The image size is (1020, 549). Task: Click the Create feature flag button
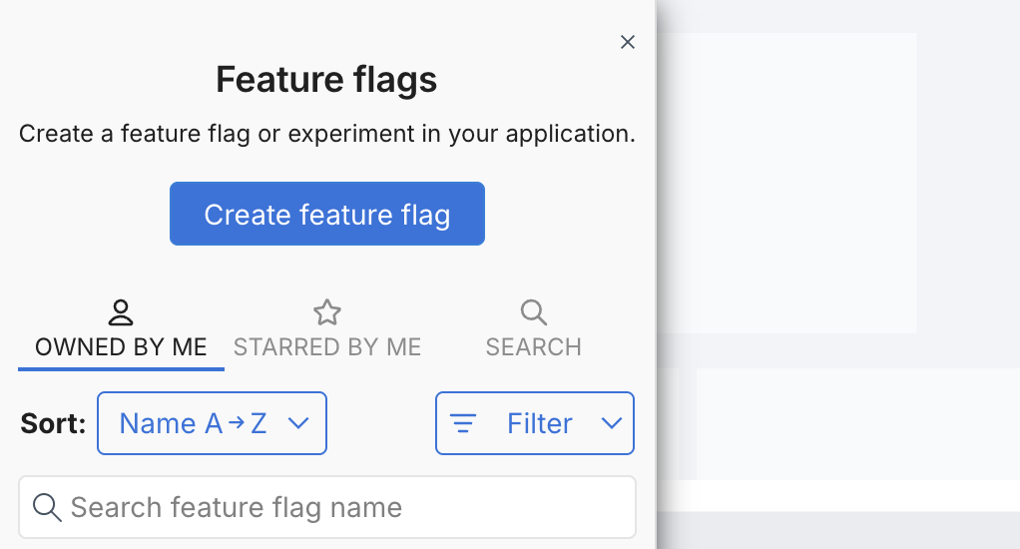[326, 214]
